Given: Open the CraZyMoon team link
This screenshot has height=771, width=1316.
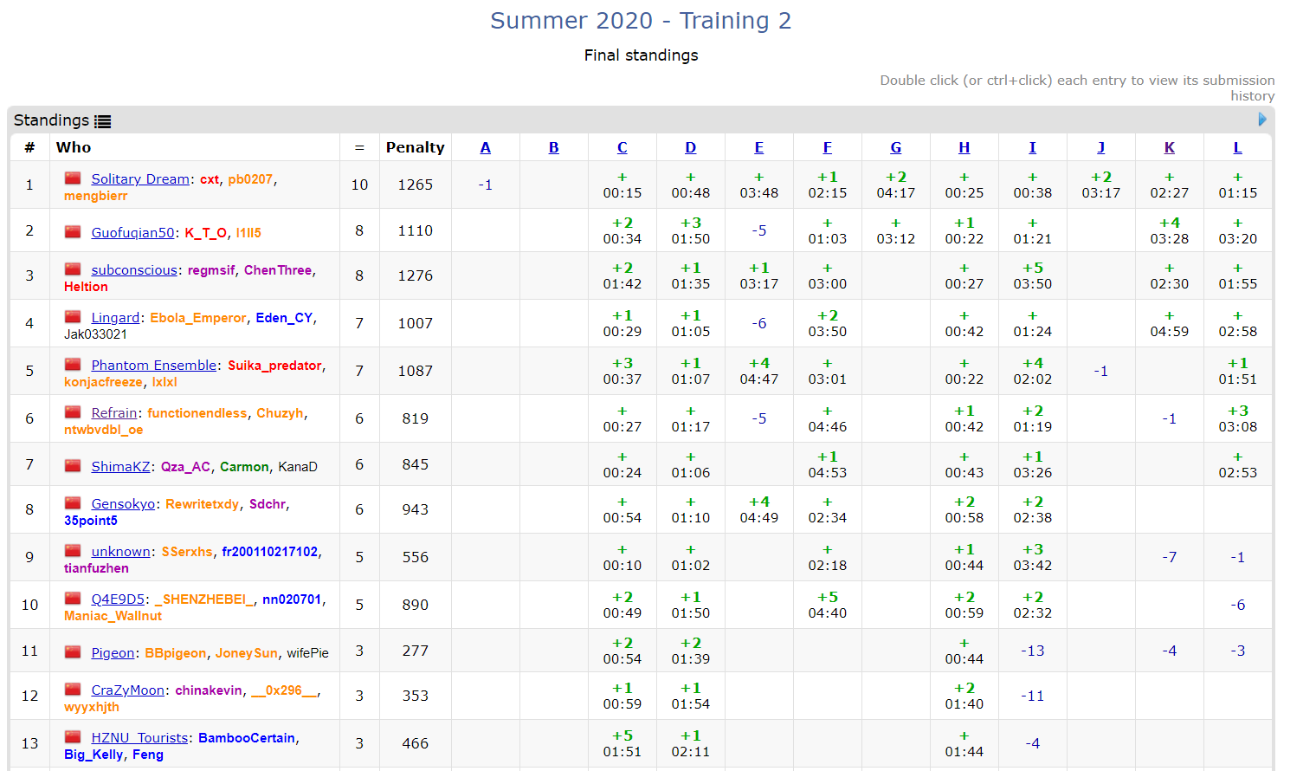Looking at the screenshot, I should pos(128,690).
